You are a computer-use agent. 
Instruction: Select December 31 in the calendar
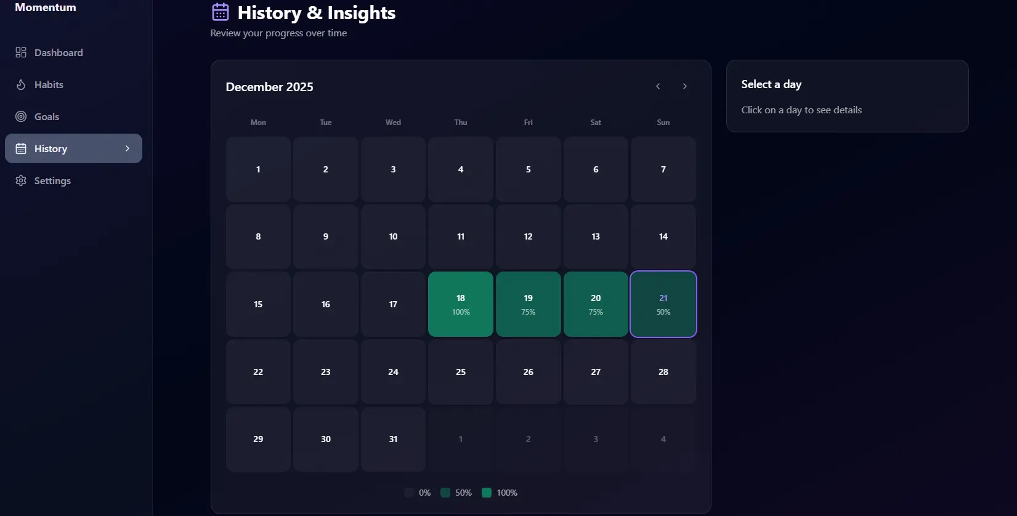click(x=393, y=439)
